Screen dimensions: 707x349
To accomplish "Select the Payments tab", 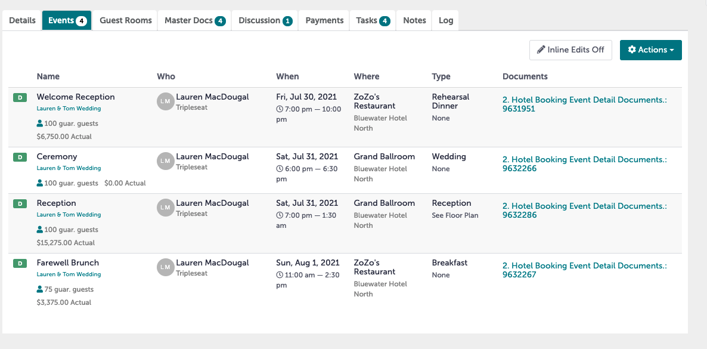I will pos(324,20).
